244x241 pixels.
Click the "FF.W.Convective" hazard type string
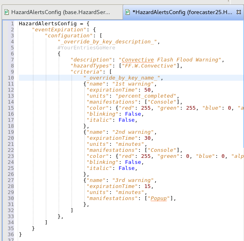pos(149,66)
